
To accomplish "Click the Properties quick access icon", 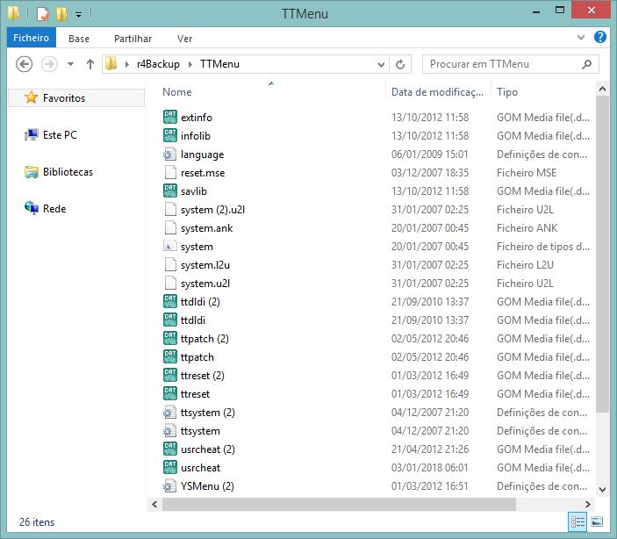I will pyautogui.click(x=42, y=14).
